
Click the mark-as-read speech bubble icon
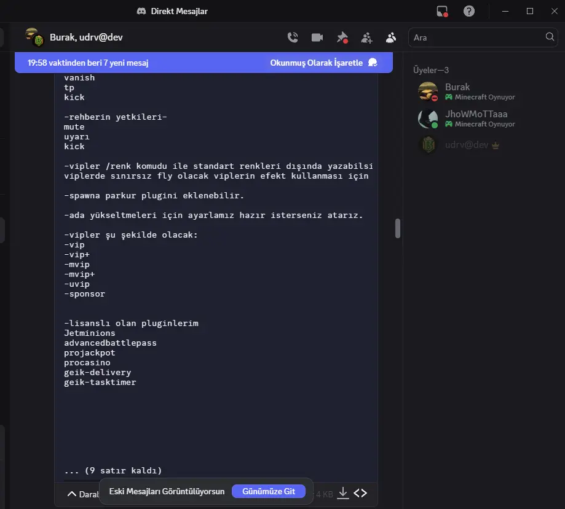pyautogui.click(x=373, y=63)
